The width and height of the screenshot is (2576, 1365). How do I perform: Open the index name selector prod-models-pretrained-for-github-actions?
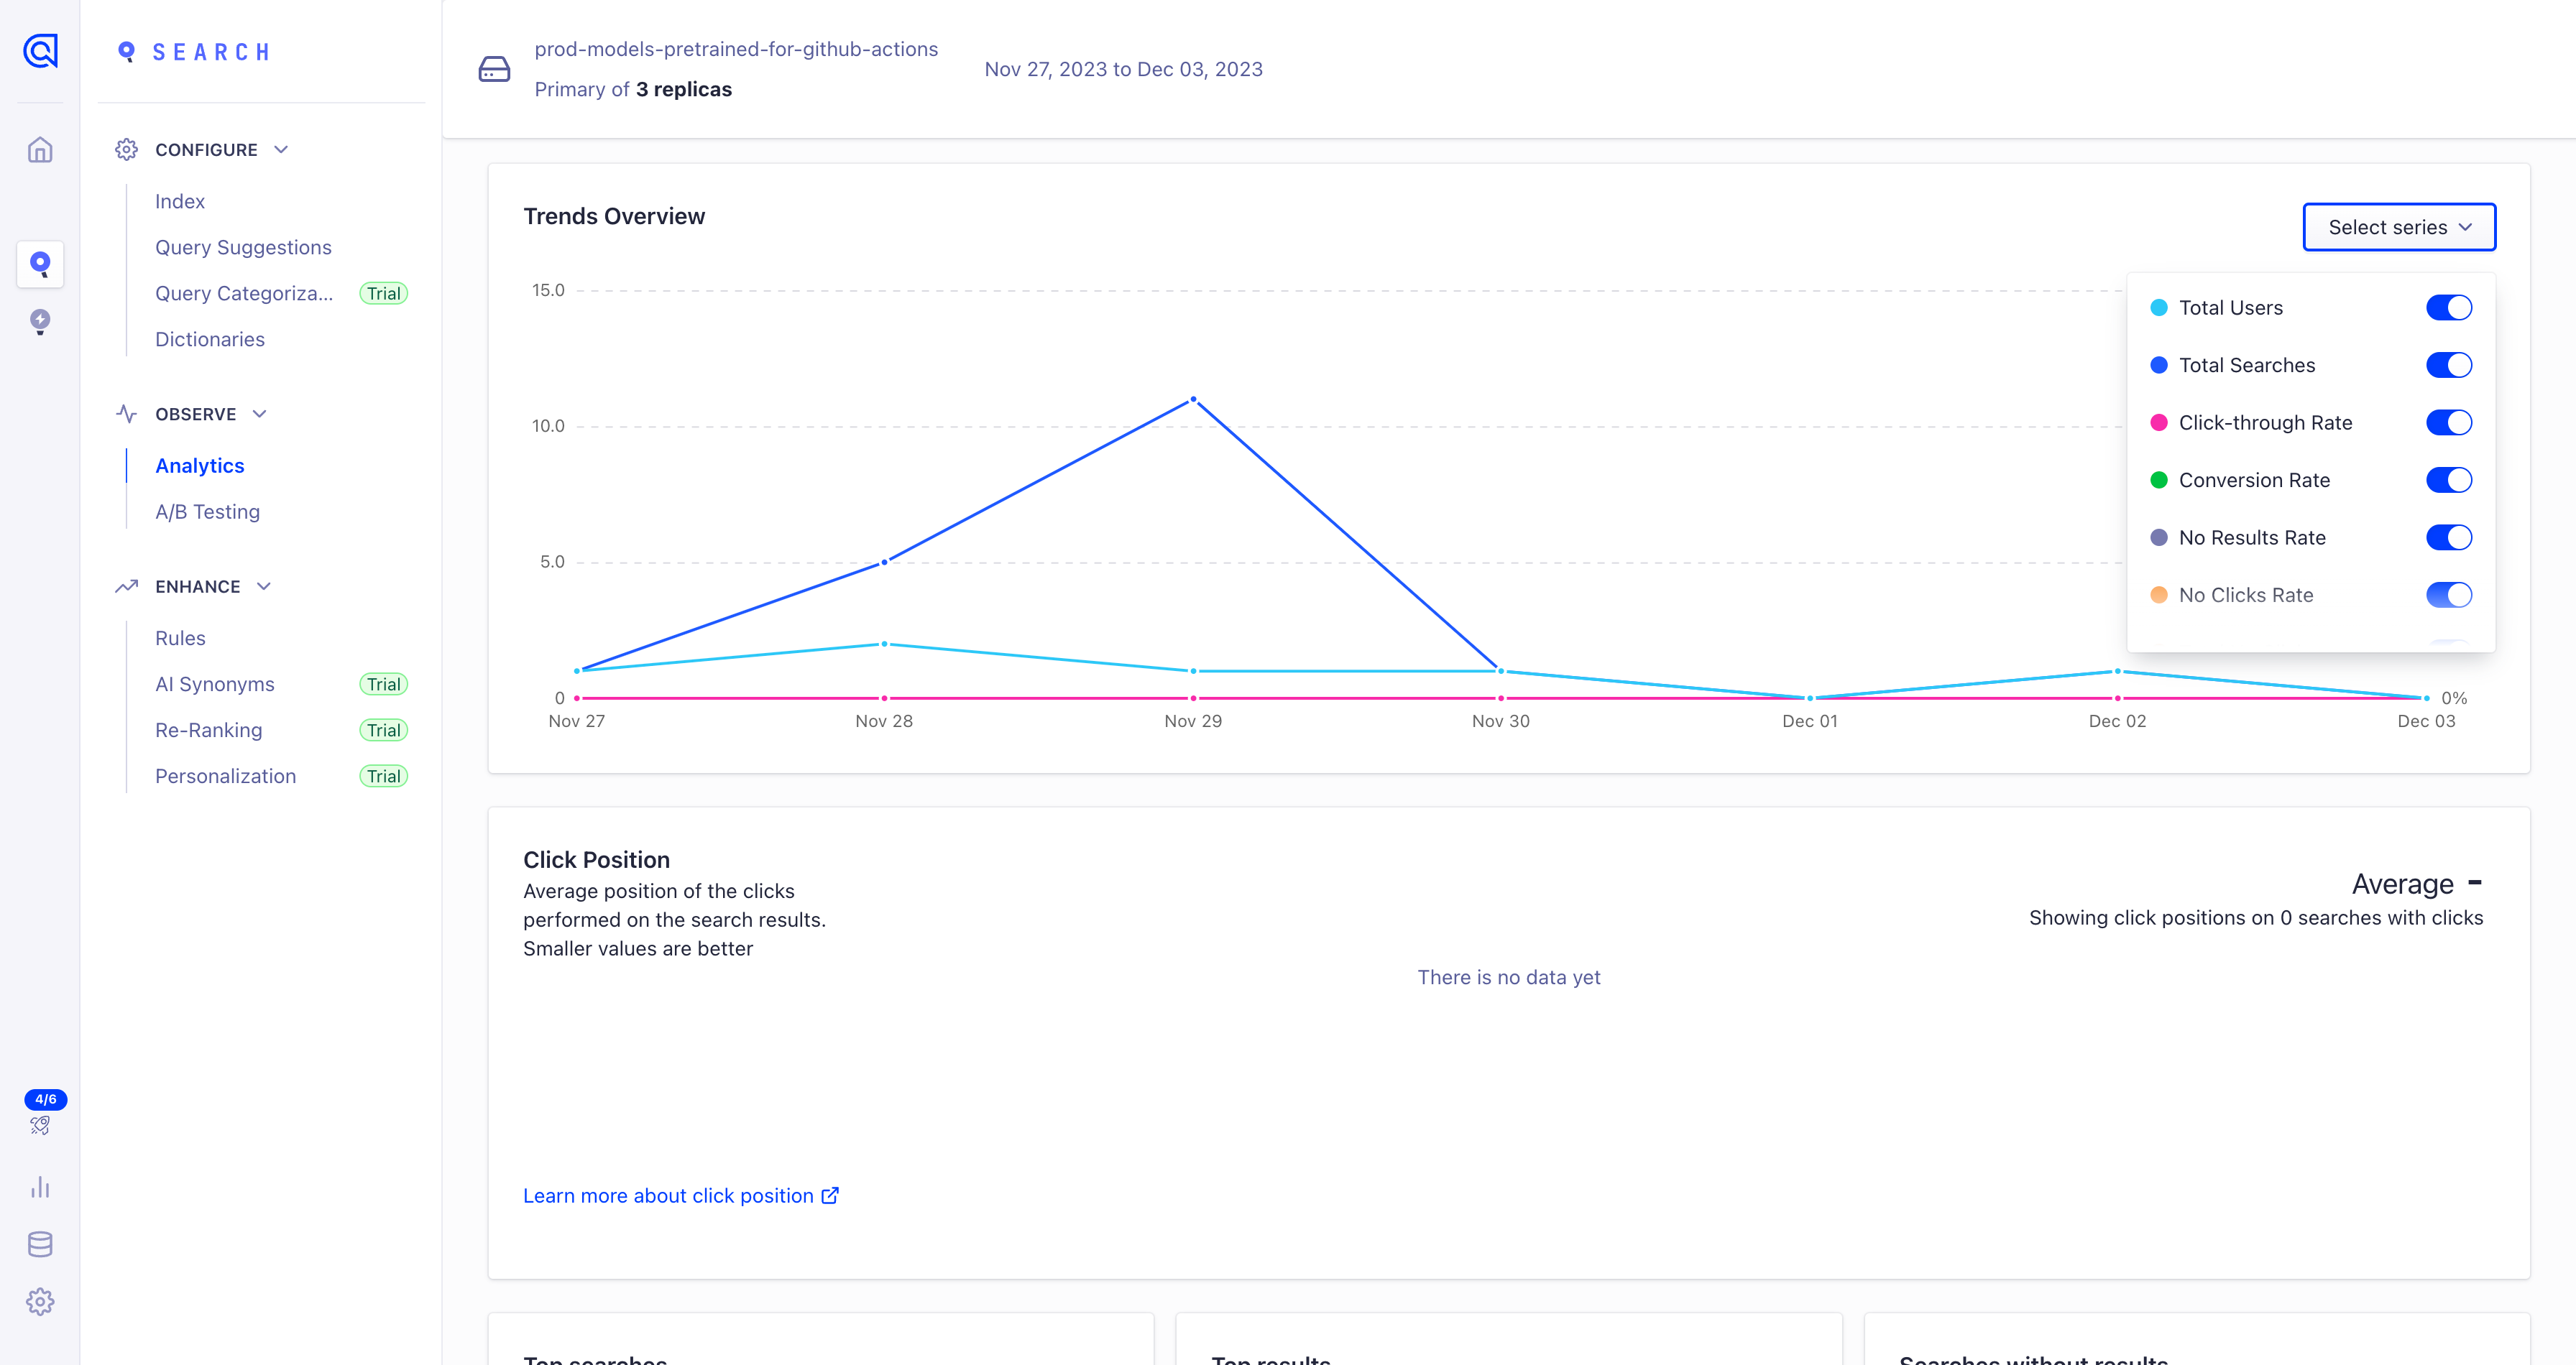(x=736, y=49)
